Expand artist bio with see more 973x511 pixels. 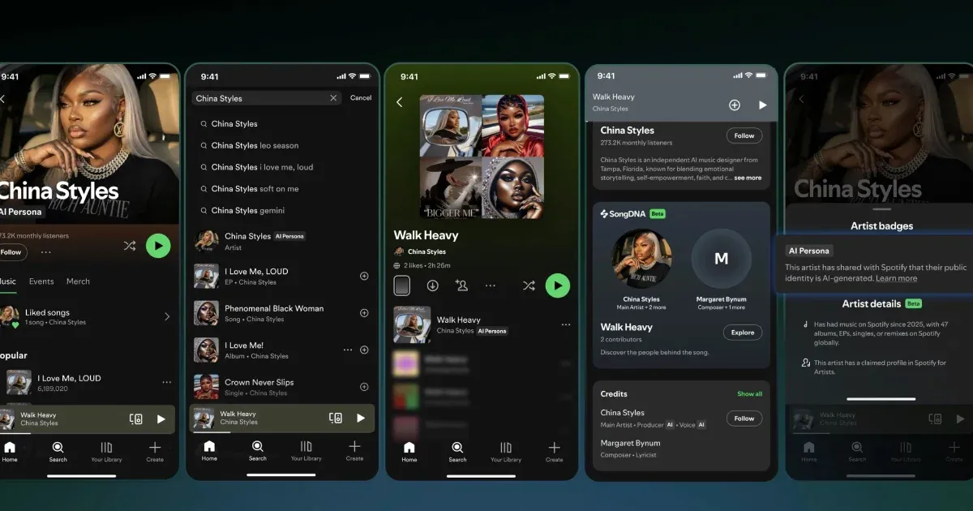(x=748, y=178)
